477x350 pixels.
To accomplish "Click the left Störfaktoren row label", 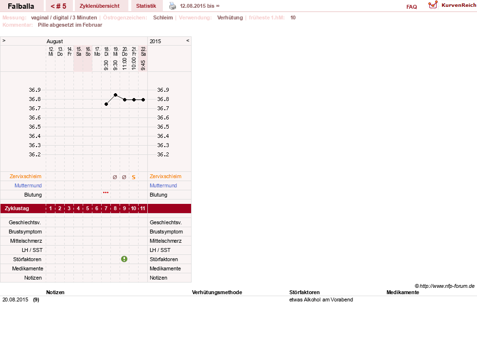I will [x=27, y=259].
